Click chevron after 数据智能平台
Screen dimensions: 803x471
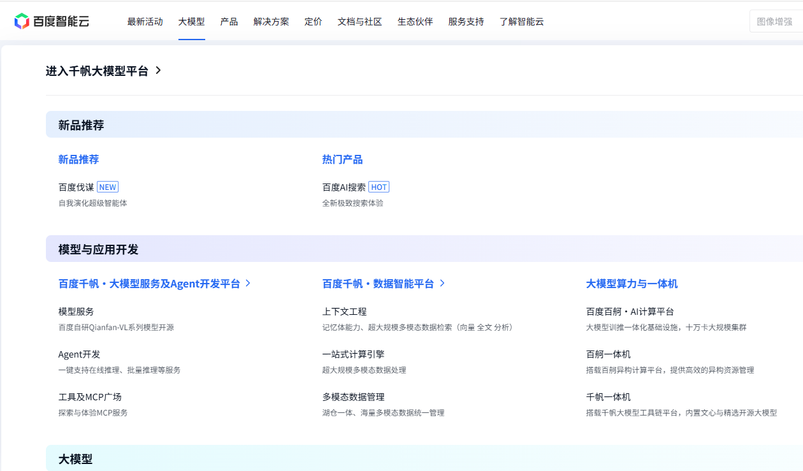tap(442, 283)
